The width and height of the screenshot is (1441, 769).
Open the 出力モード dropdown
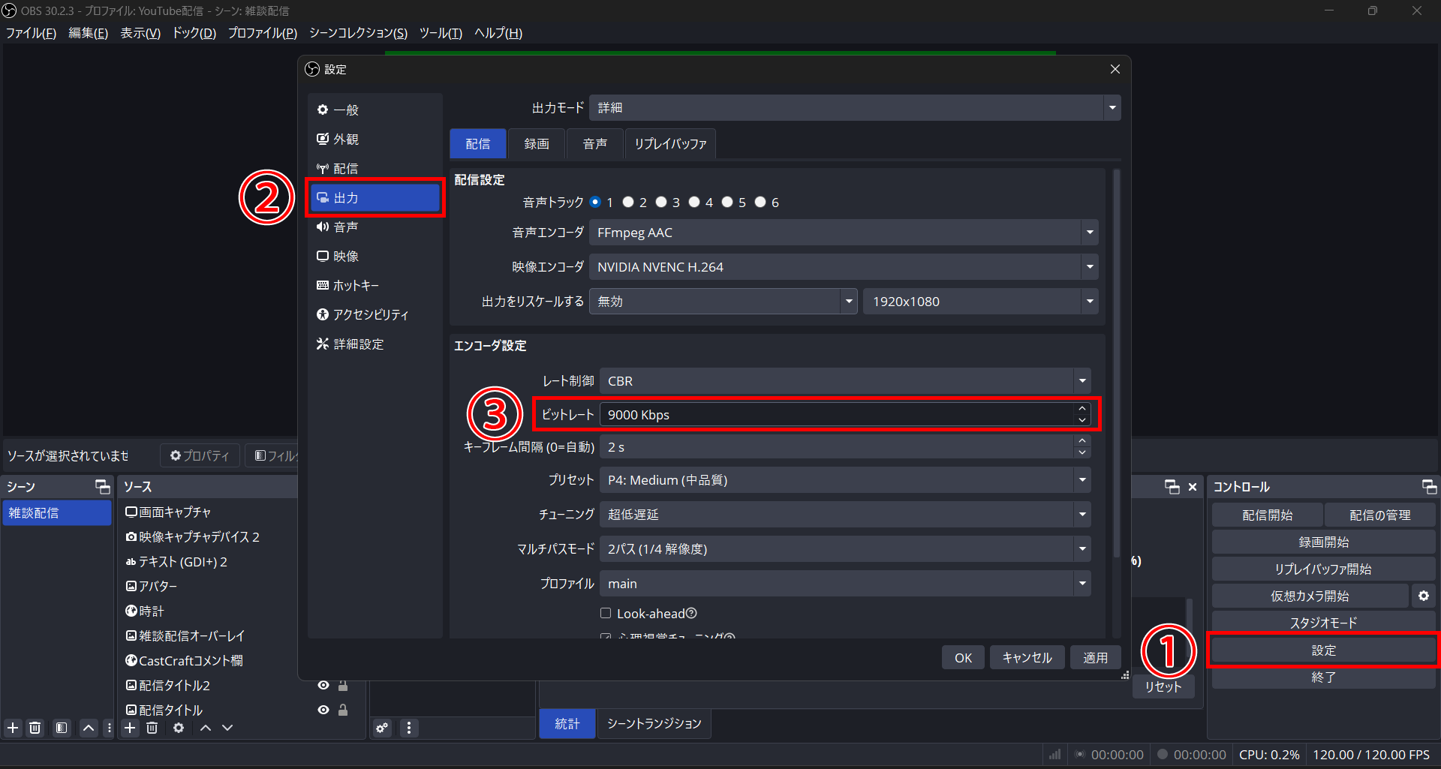pos(855,108)
